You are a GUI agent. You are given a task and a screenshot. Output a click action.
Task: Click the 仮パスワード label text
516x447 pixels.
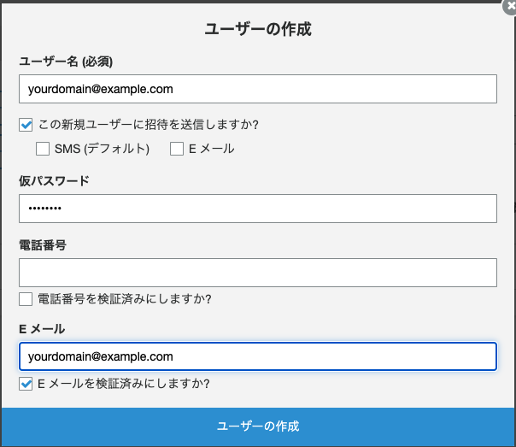click(x=54, y=180)
